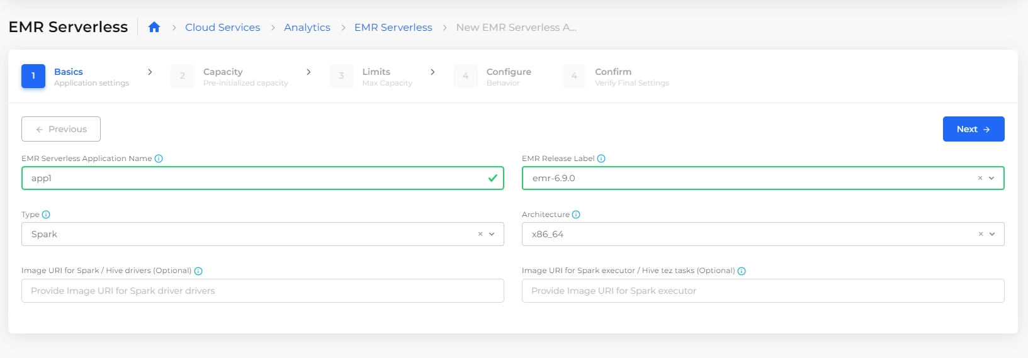Focus the Spark driver Image URI field
Screen dimensions: 1028x358
(263, 291)
